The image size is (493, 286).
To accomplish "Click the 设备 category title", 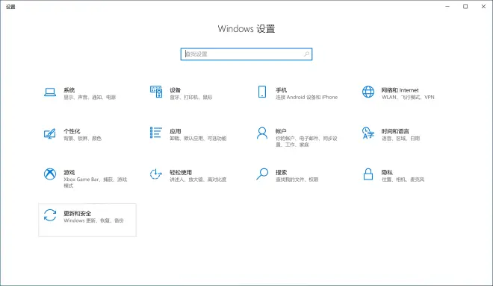I will tap(176, 90).
